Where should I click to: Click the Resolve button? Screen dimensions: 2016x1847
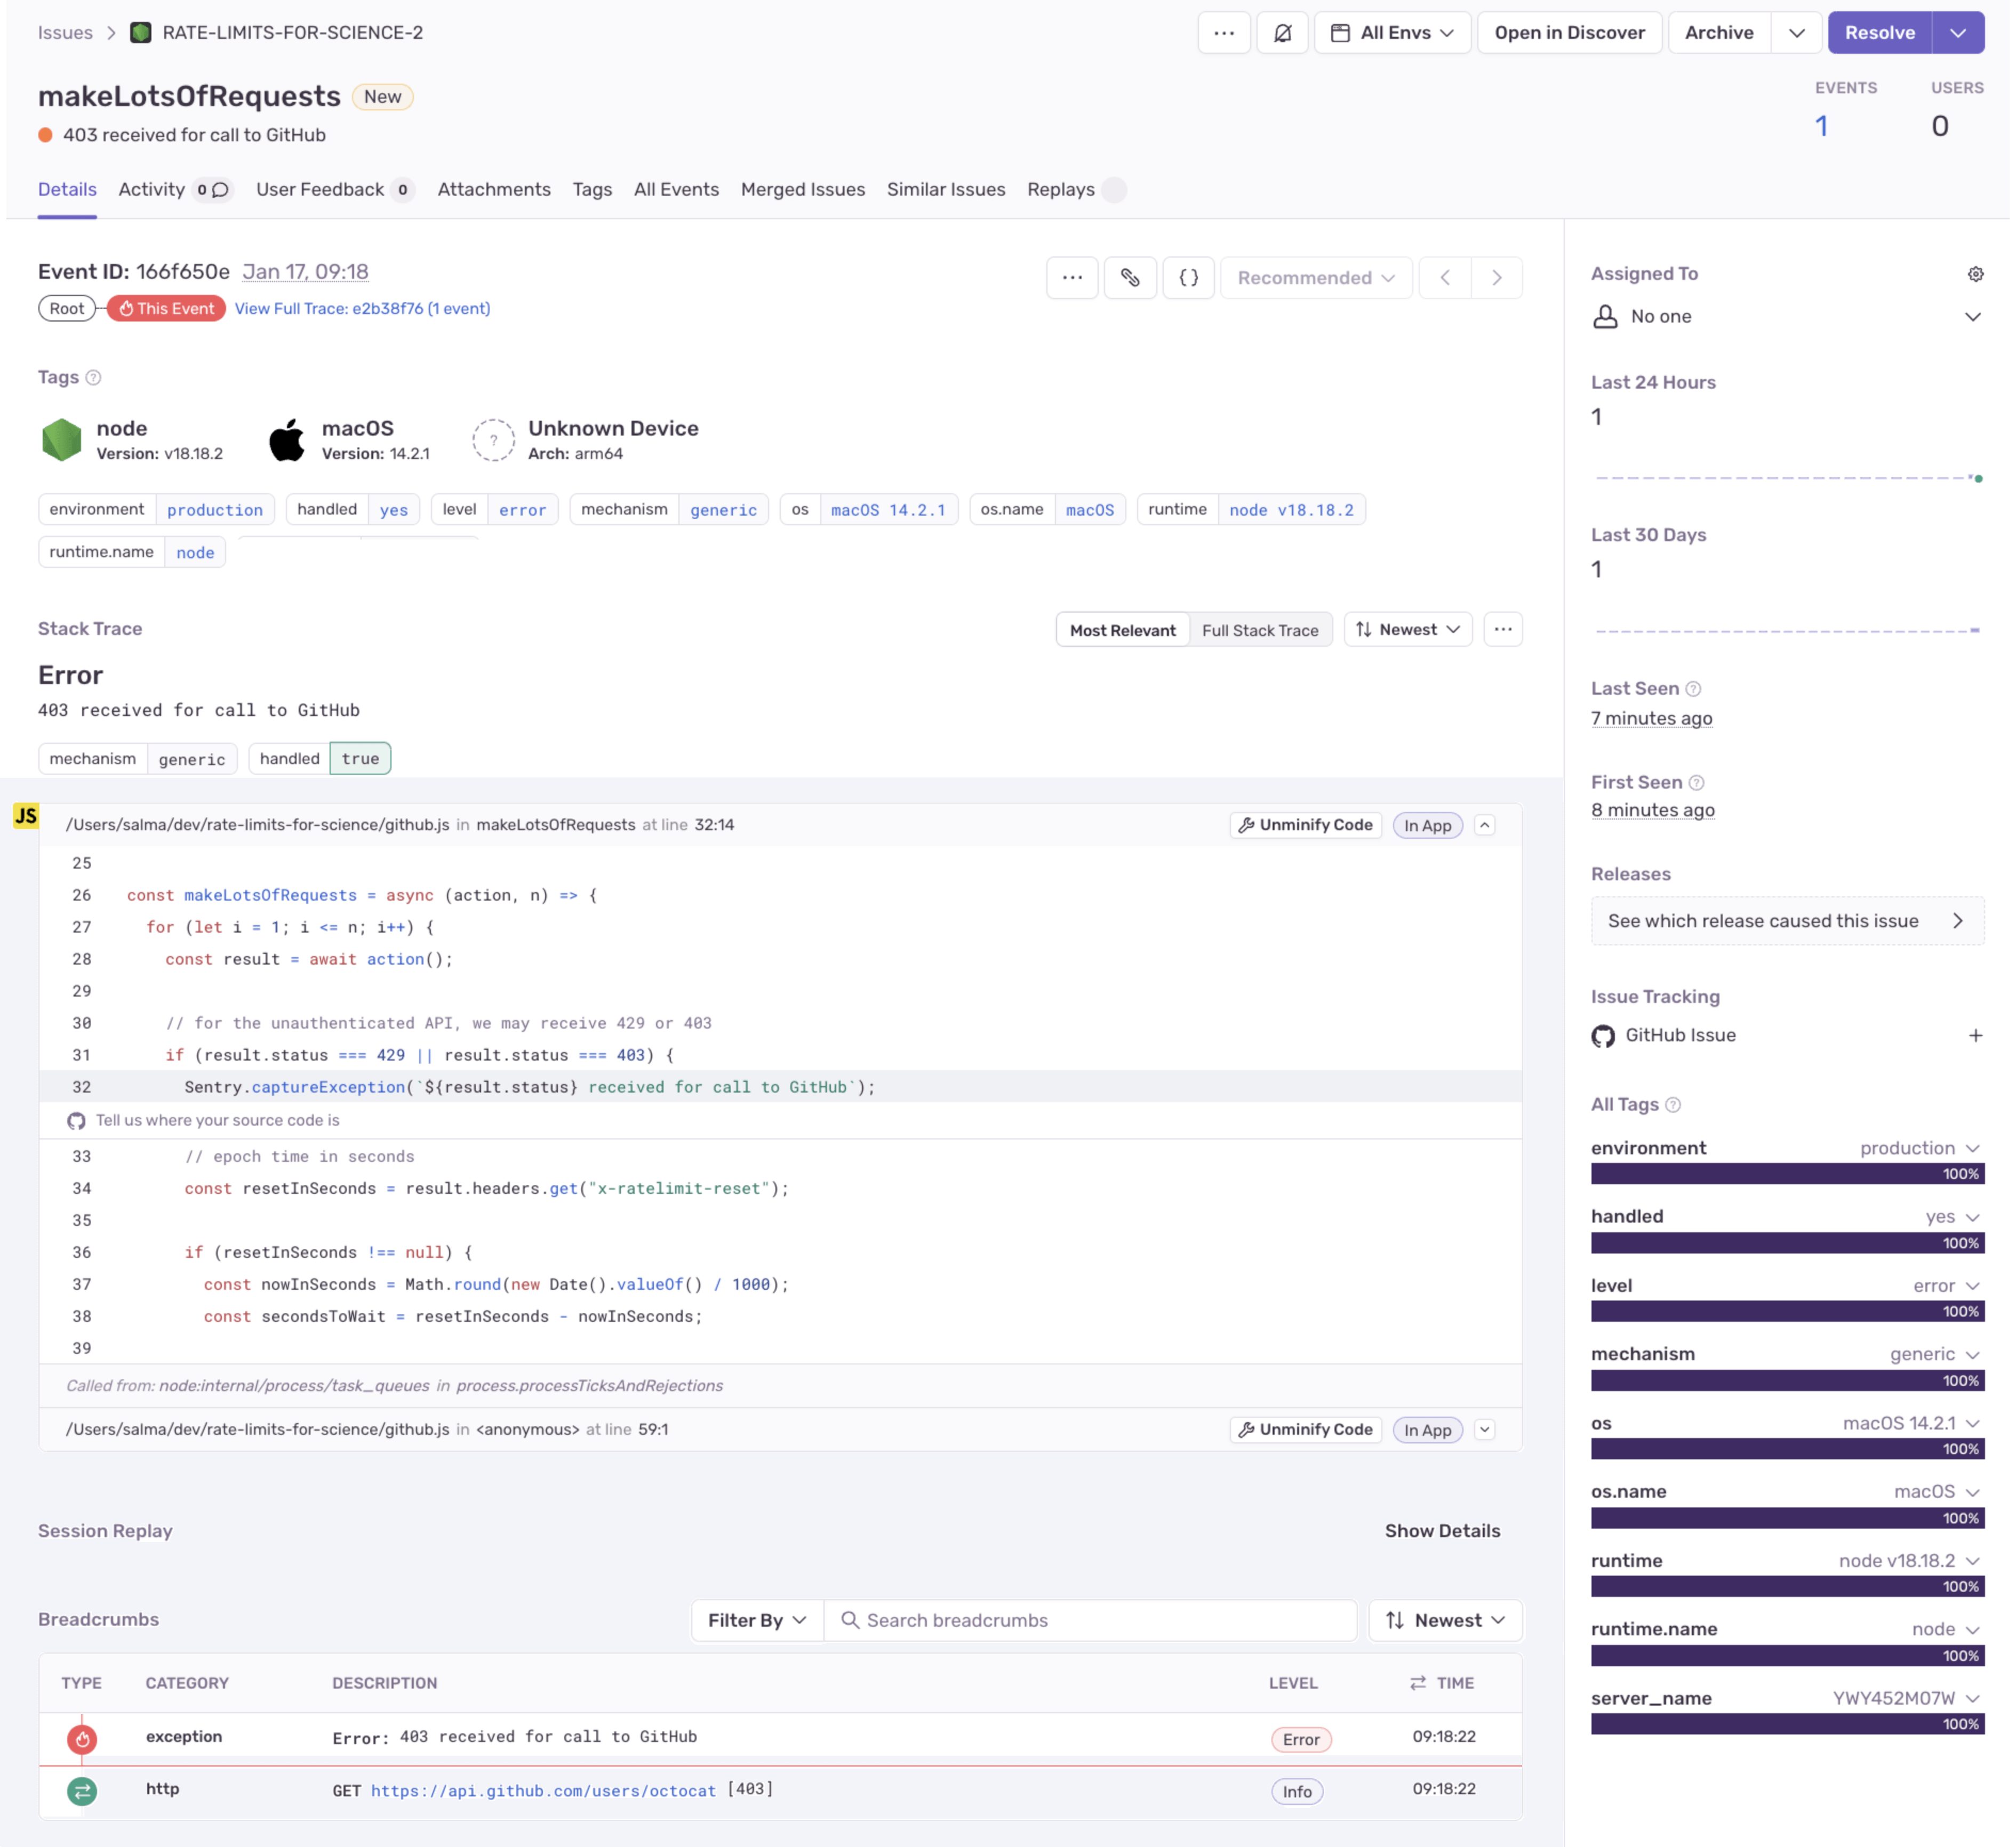pos(1879,33)
